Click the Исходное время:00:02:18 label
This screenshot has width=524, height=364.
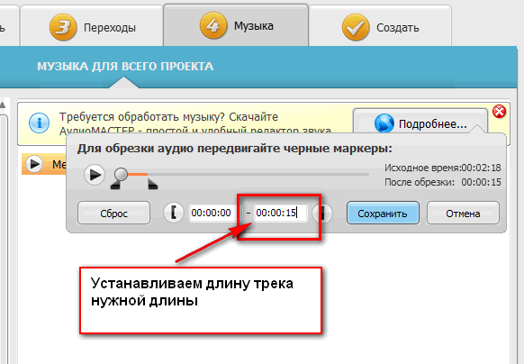[443, 168]
